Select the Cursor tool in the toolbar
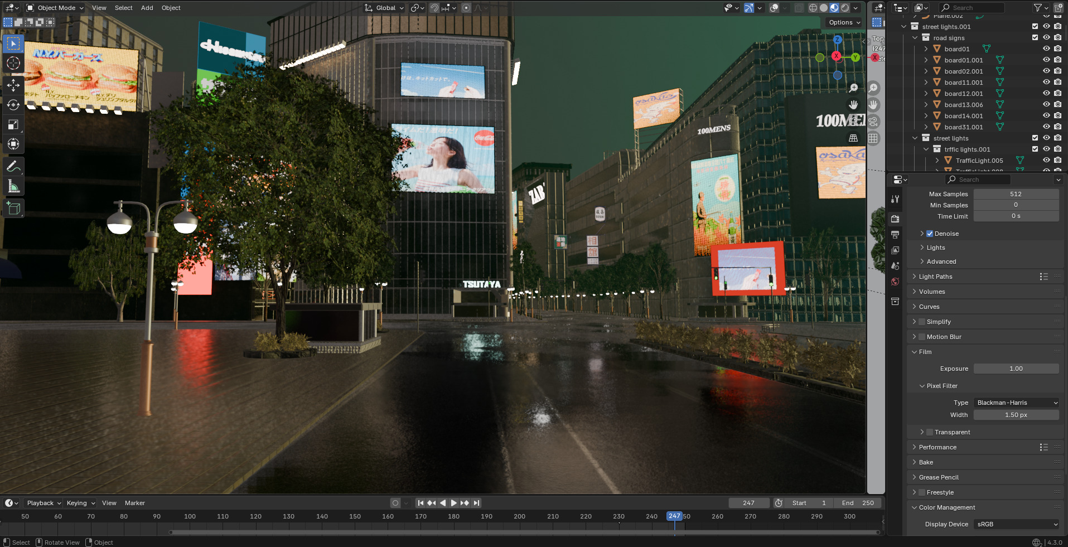The width and height of the screenshot is (1068, 547). point(13,63)
